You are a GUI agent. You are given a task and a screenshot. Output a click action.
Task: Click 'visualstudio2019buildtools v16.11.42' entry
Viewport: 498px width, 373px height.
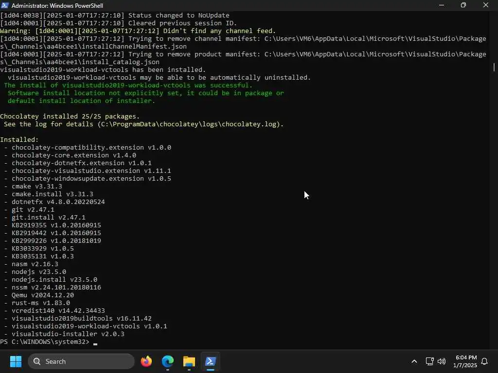(82, 318)
